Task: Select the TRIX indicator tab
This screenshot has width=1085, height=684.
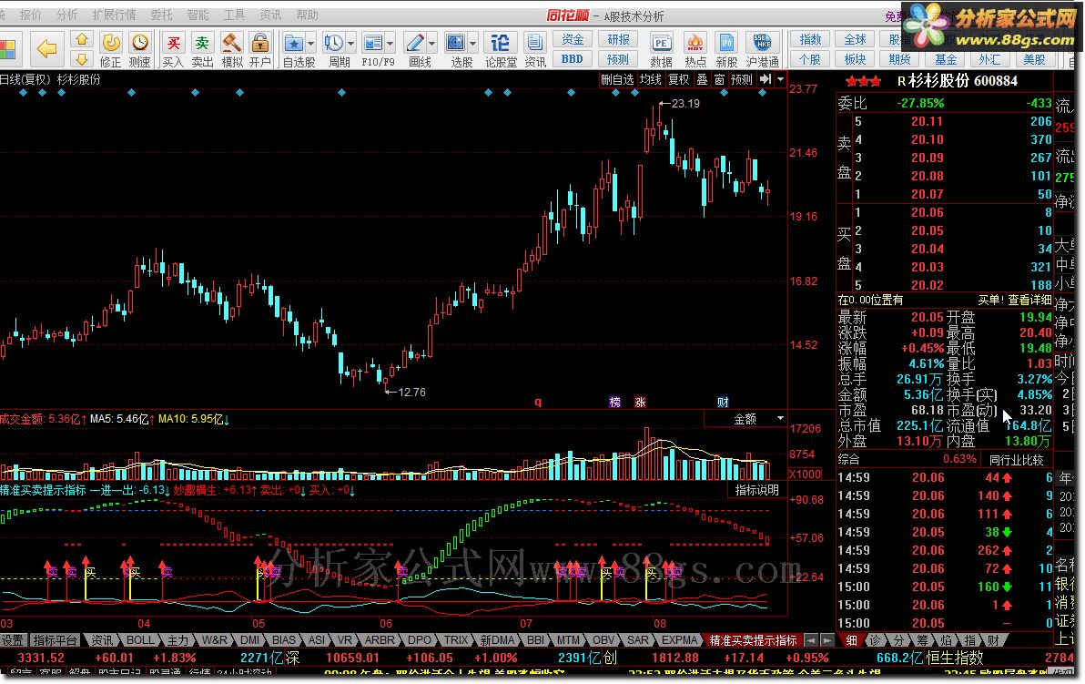Action: 456,640
